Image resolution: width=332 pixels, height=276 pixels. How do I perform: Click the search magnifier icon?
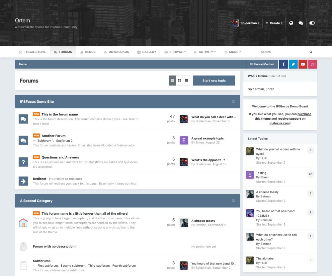point(311,52)
